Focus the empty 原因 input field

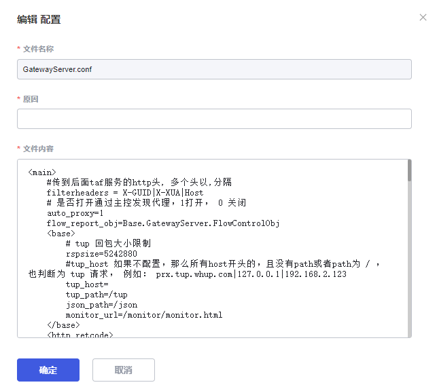(214, 119)
